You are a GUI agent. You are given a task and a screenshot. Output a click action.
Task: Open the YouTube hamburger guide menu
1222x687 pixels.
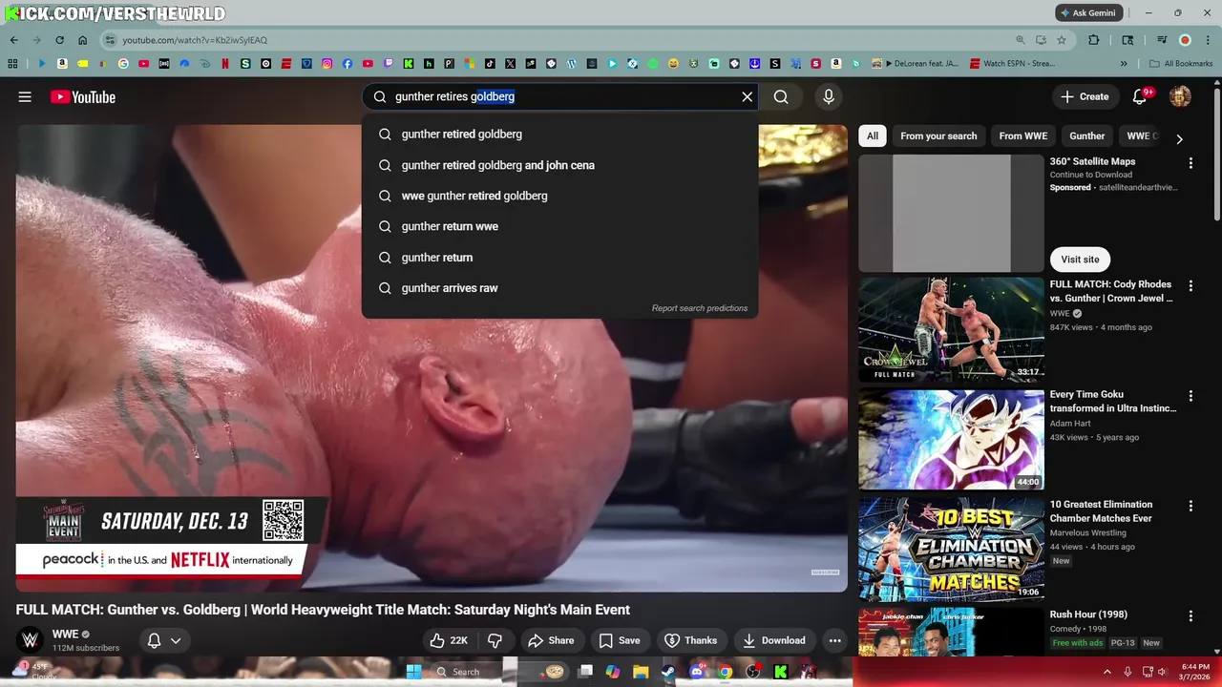pos(25,96)
